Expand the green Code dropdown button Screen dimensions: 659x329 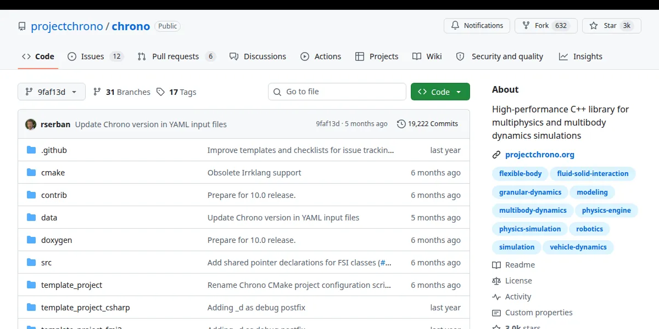click(x=440, y=92)
